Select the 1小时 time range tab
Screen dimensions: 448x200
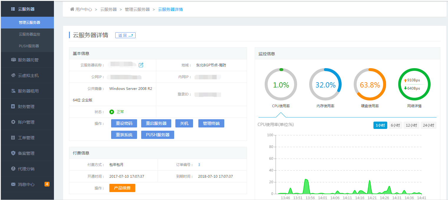(x=380, y=125)
